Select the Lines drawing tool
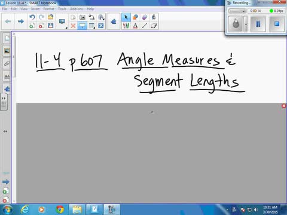Screen dimensions: 287x215 click(x=145, y=26)
